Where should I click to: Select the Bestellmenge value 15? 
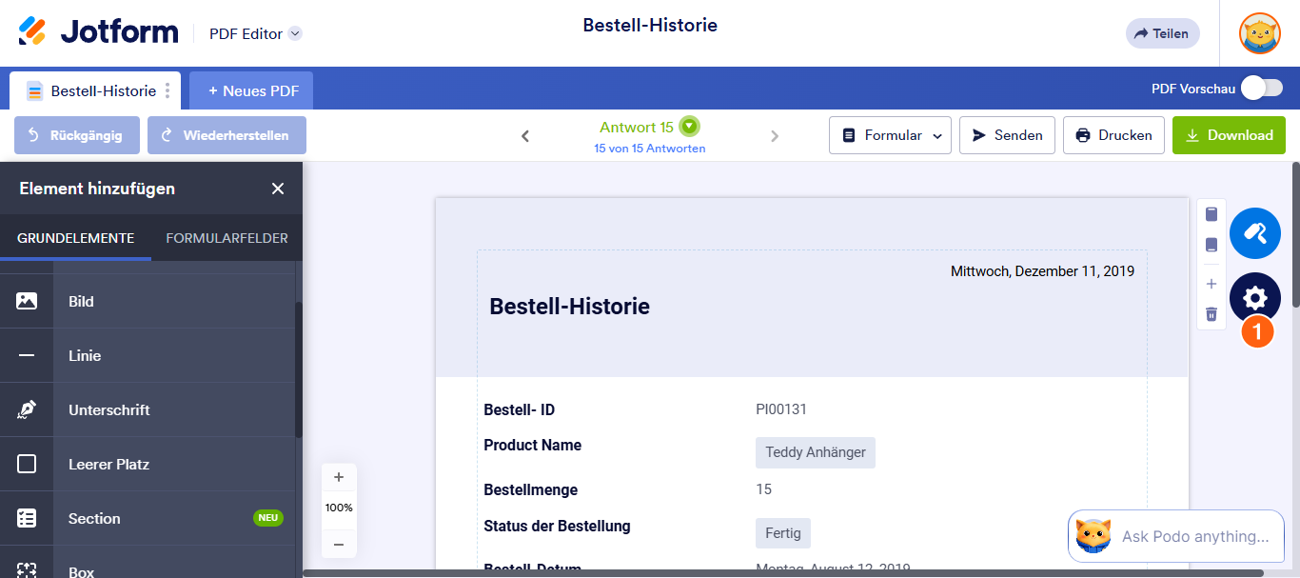(x=763, y=489)
